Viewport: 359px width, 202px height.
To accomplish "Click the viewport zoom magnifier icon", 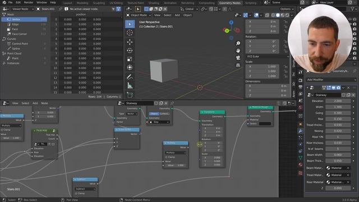I will 238,43.
